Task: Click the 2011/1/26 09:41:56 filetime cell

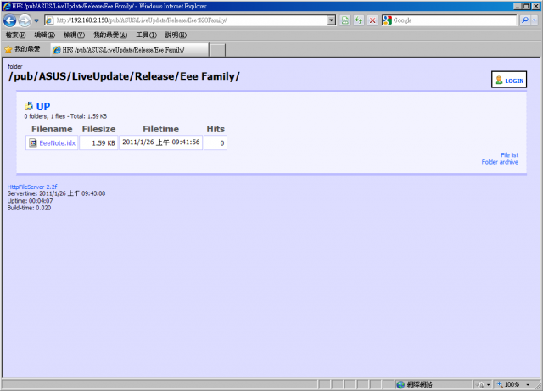Action: (x=160, y=142)
